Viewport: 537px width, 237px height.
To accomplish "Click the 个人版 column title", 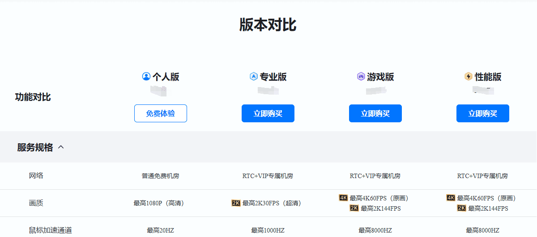I will coord(166,77).
